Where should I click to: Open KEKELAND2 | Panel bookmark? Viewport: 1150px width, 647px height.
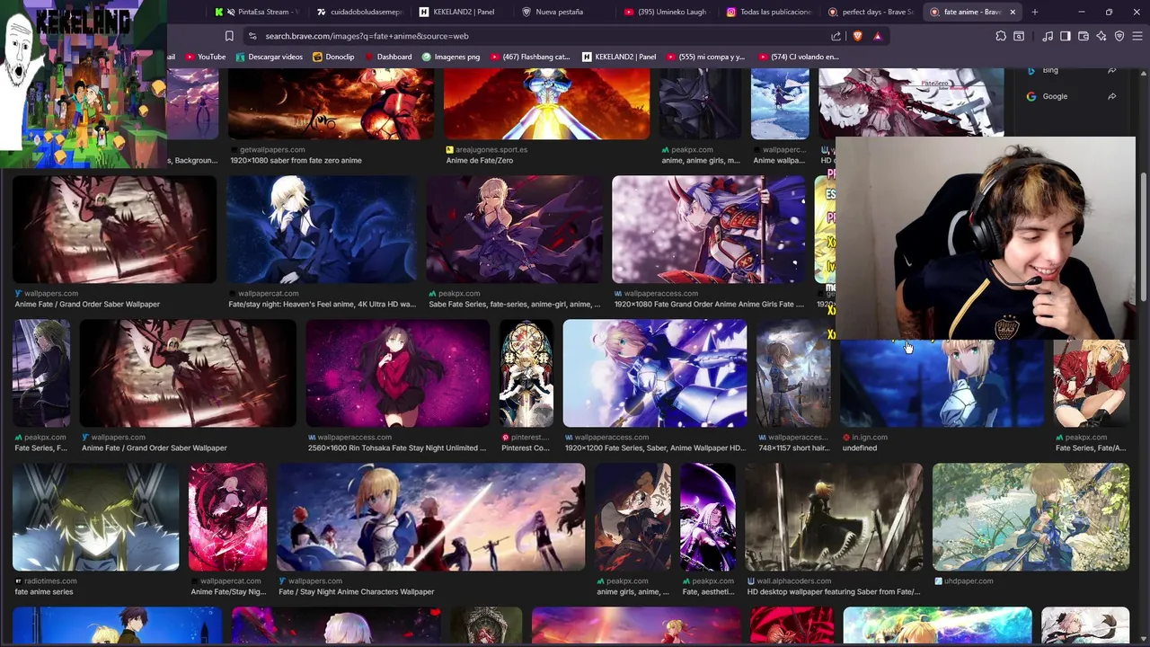(x=619, y=57)
